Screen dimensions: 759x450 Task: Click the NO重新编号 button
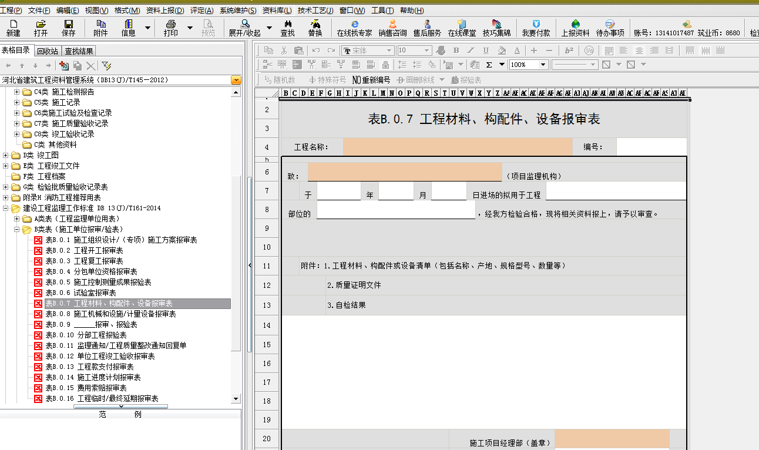coord(371,80)
